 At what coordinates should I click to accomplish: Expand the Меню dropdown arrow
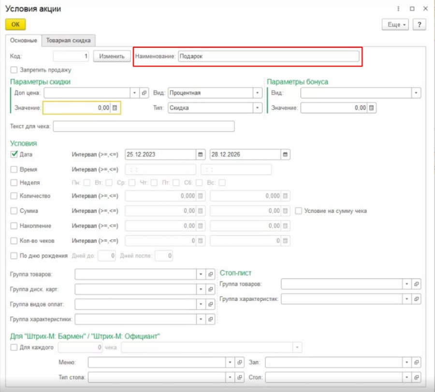tap(230, 363)
